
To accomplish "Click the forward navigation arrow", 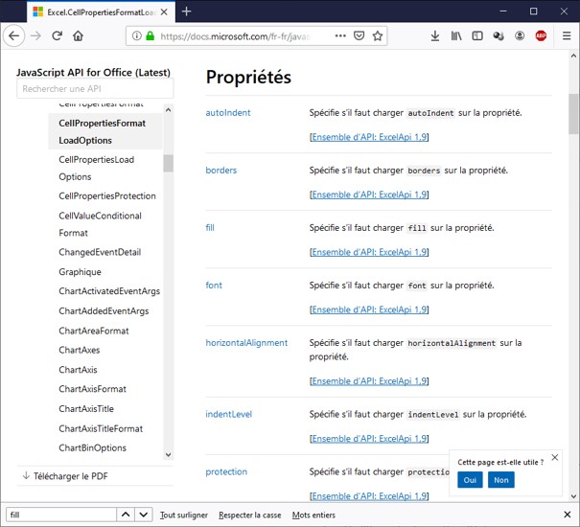I will 35,35.
